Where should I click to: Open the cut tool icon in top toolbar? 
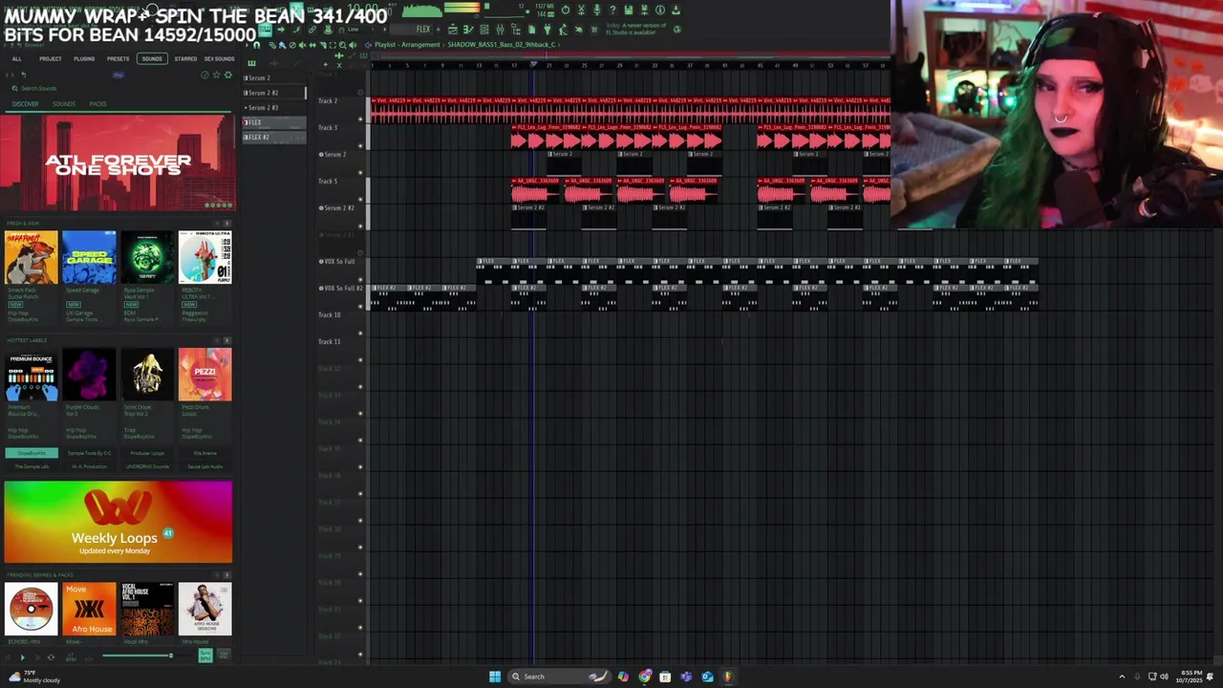pos(581,10)
